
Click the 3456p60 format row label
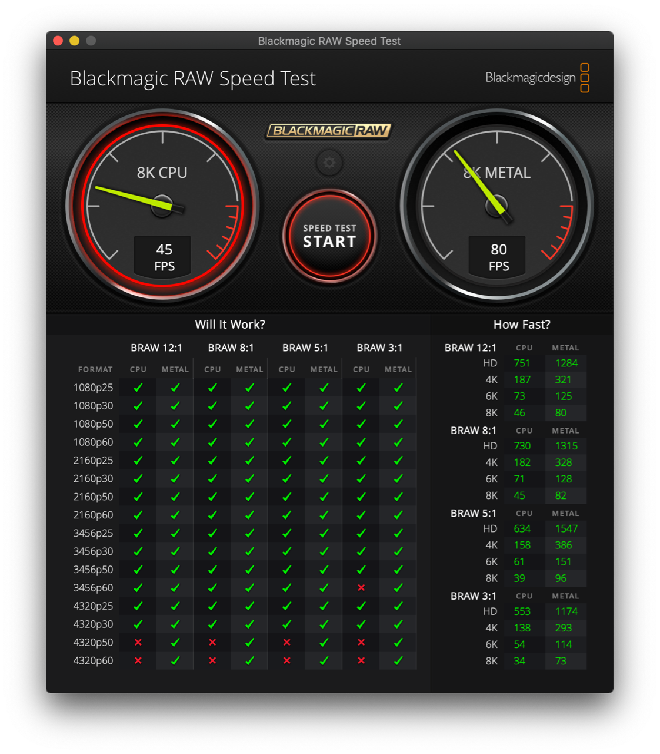(93, 588)
